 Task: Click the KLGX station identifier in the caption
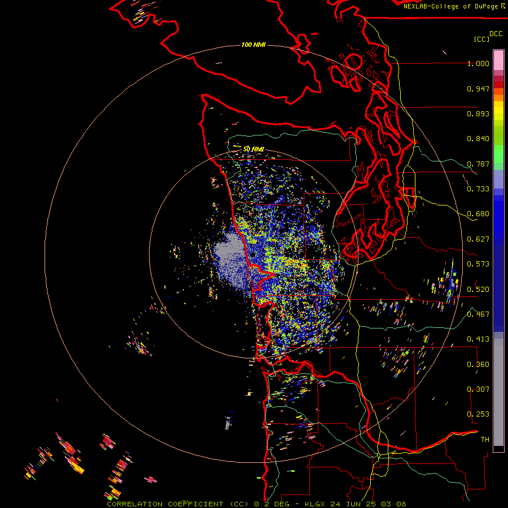point(314,504)
